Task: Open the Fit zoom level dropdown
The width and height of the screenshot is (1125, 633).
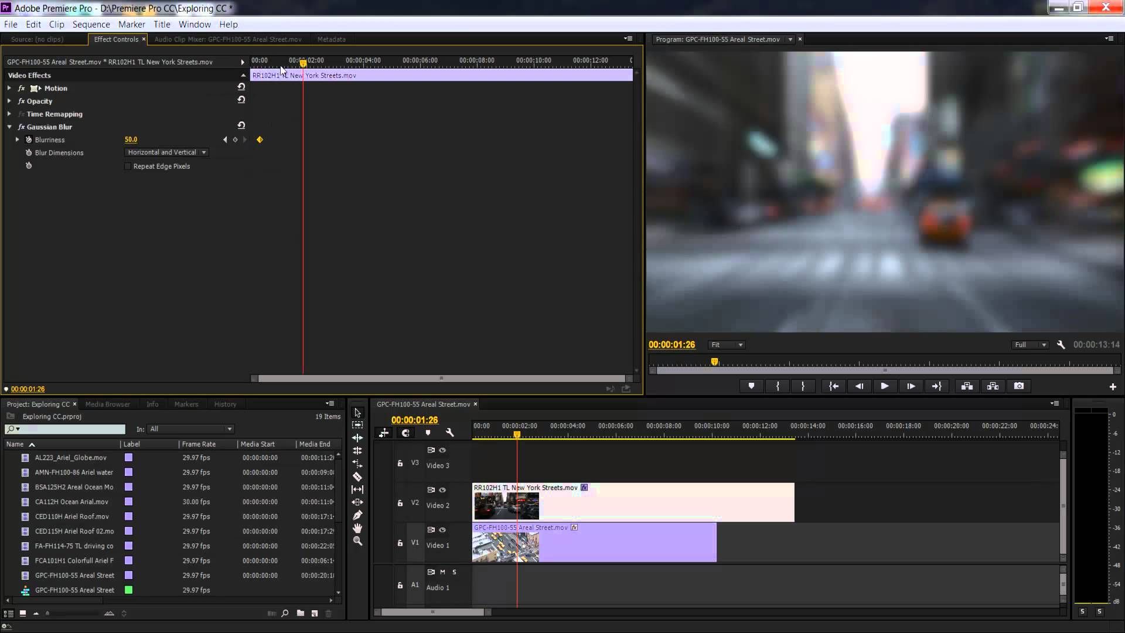Action: click(727, 345)
